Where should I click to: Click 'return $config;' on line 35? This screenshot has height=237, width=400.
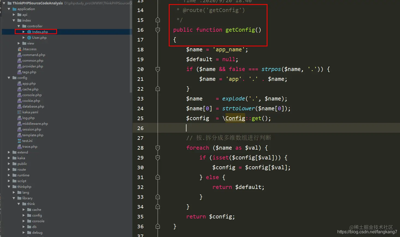[210, 217]
